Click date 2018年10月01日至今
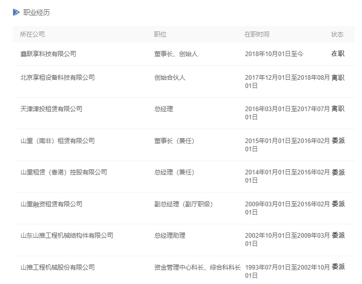Image resolution: width=362 pixels, height=284 pixels. click(274, 54)
